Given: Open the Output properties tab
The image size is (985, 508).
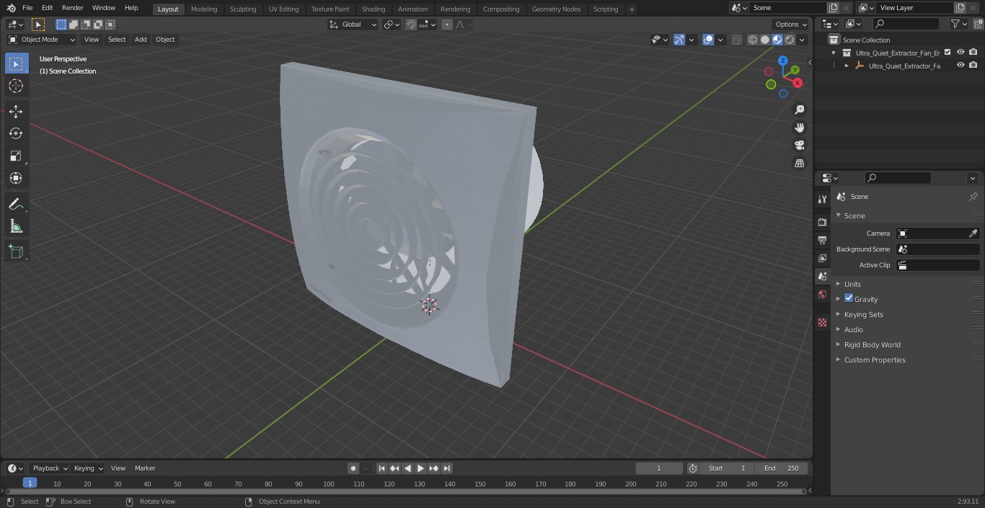Looking at the screenshot, I should point(822,240).
